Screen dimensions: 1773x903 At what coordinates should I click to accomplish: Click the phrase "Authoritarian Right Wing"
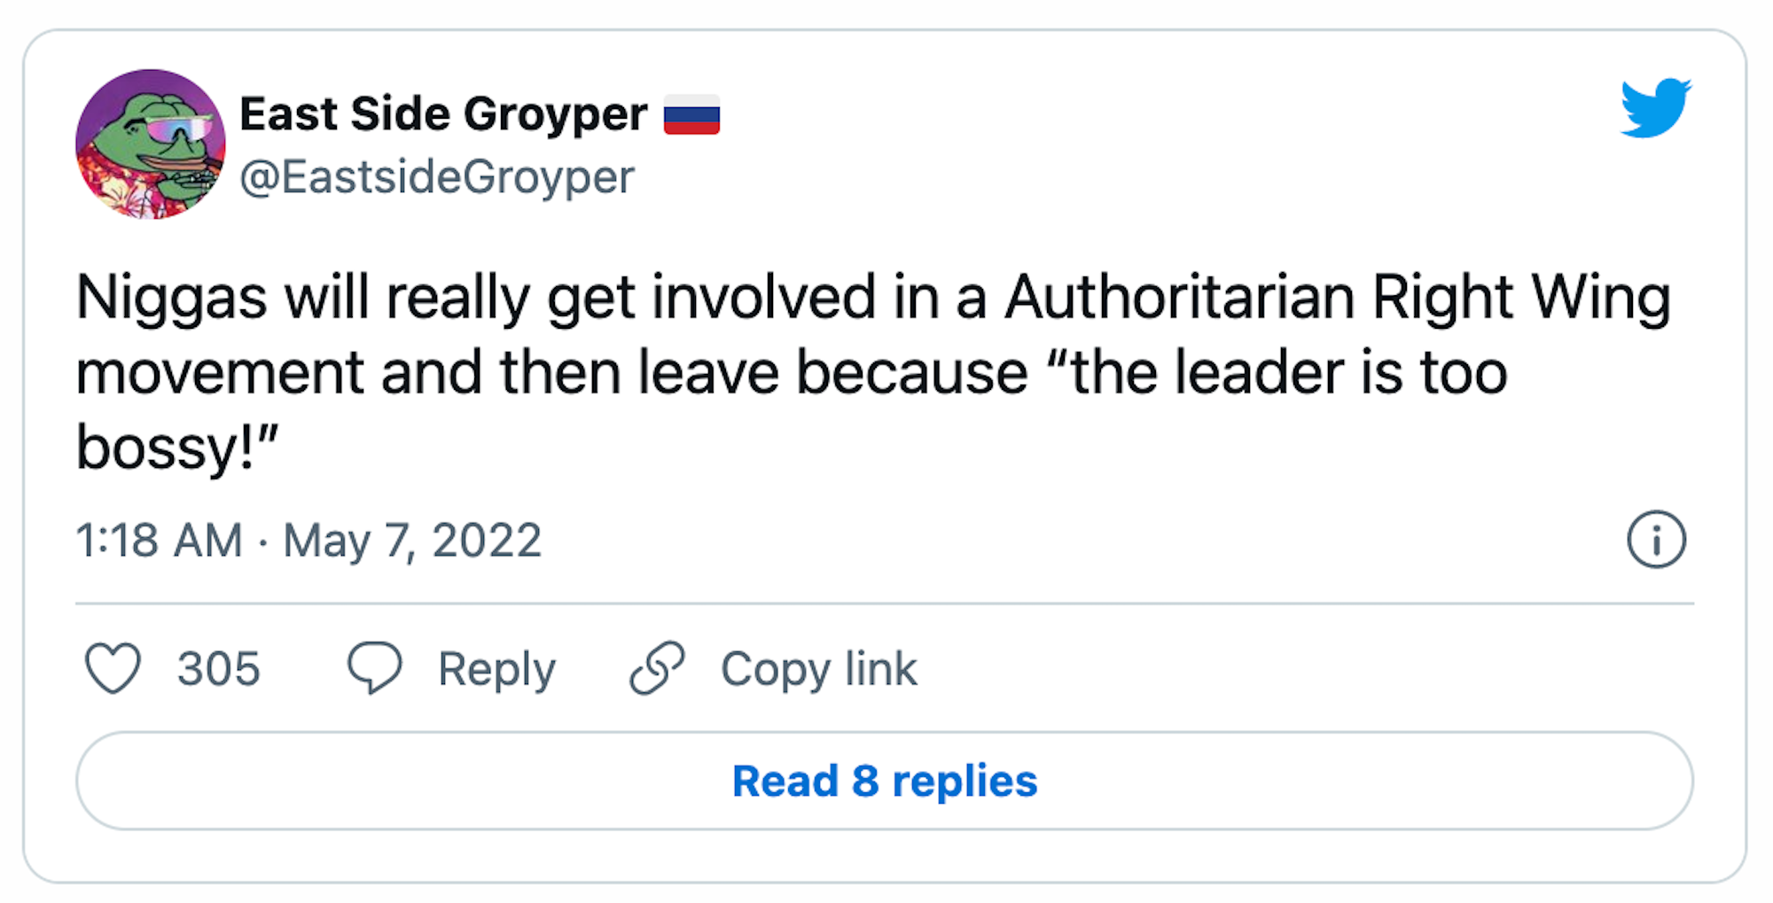coord(1337,297)
